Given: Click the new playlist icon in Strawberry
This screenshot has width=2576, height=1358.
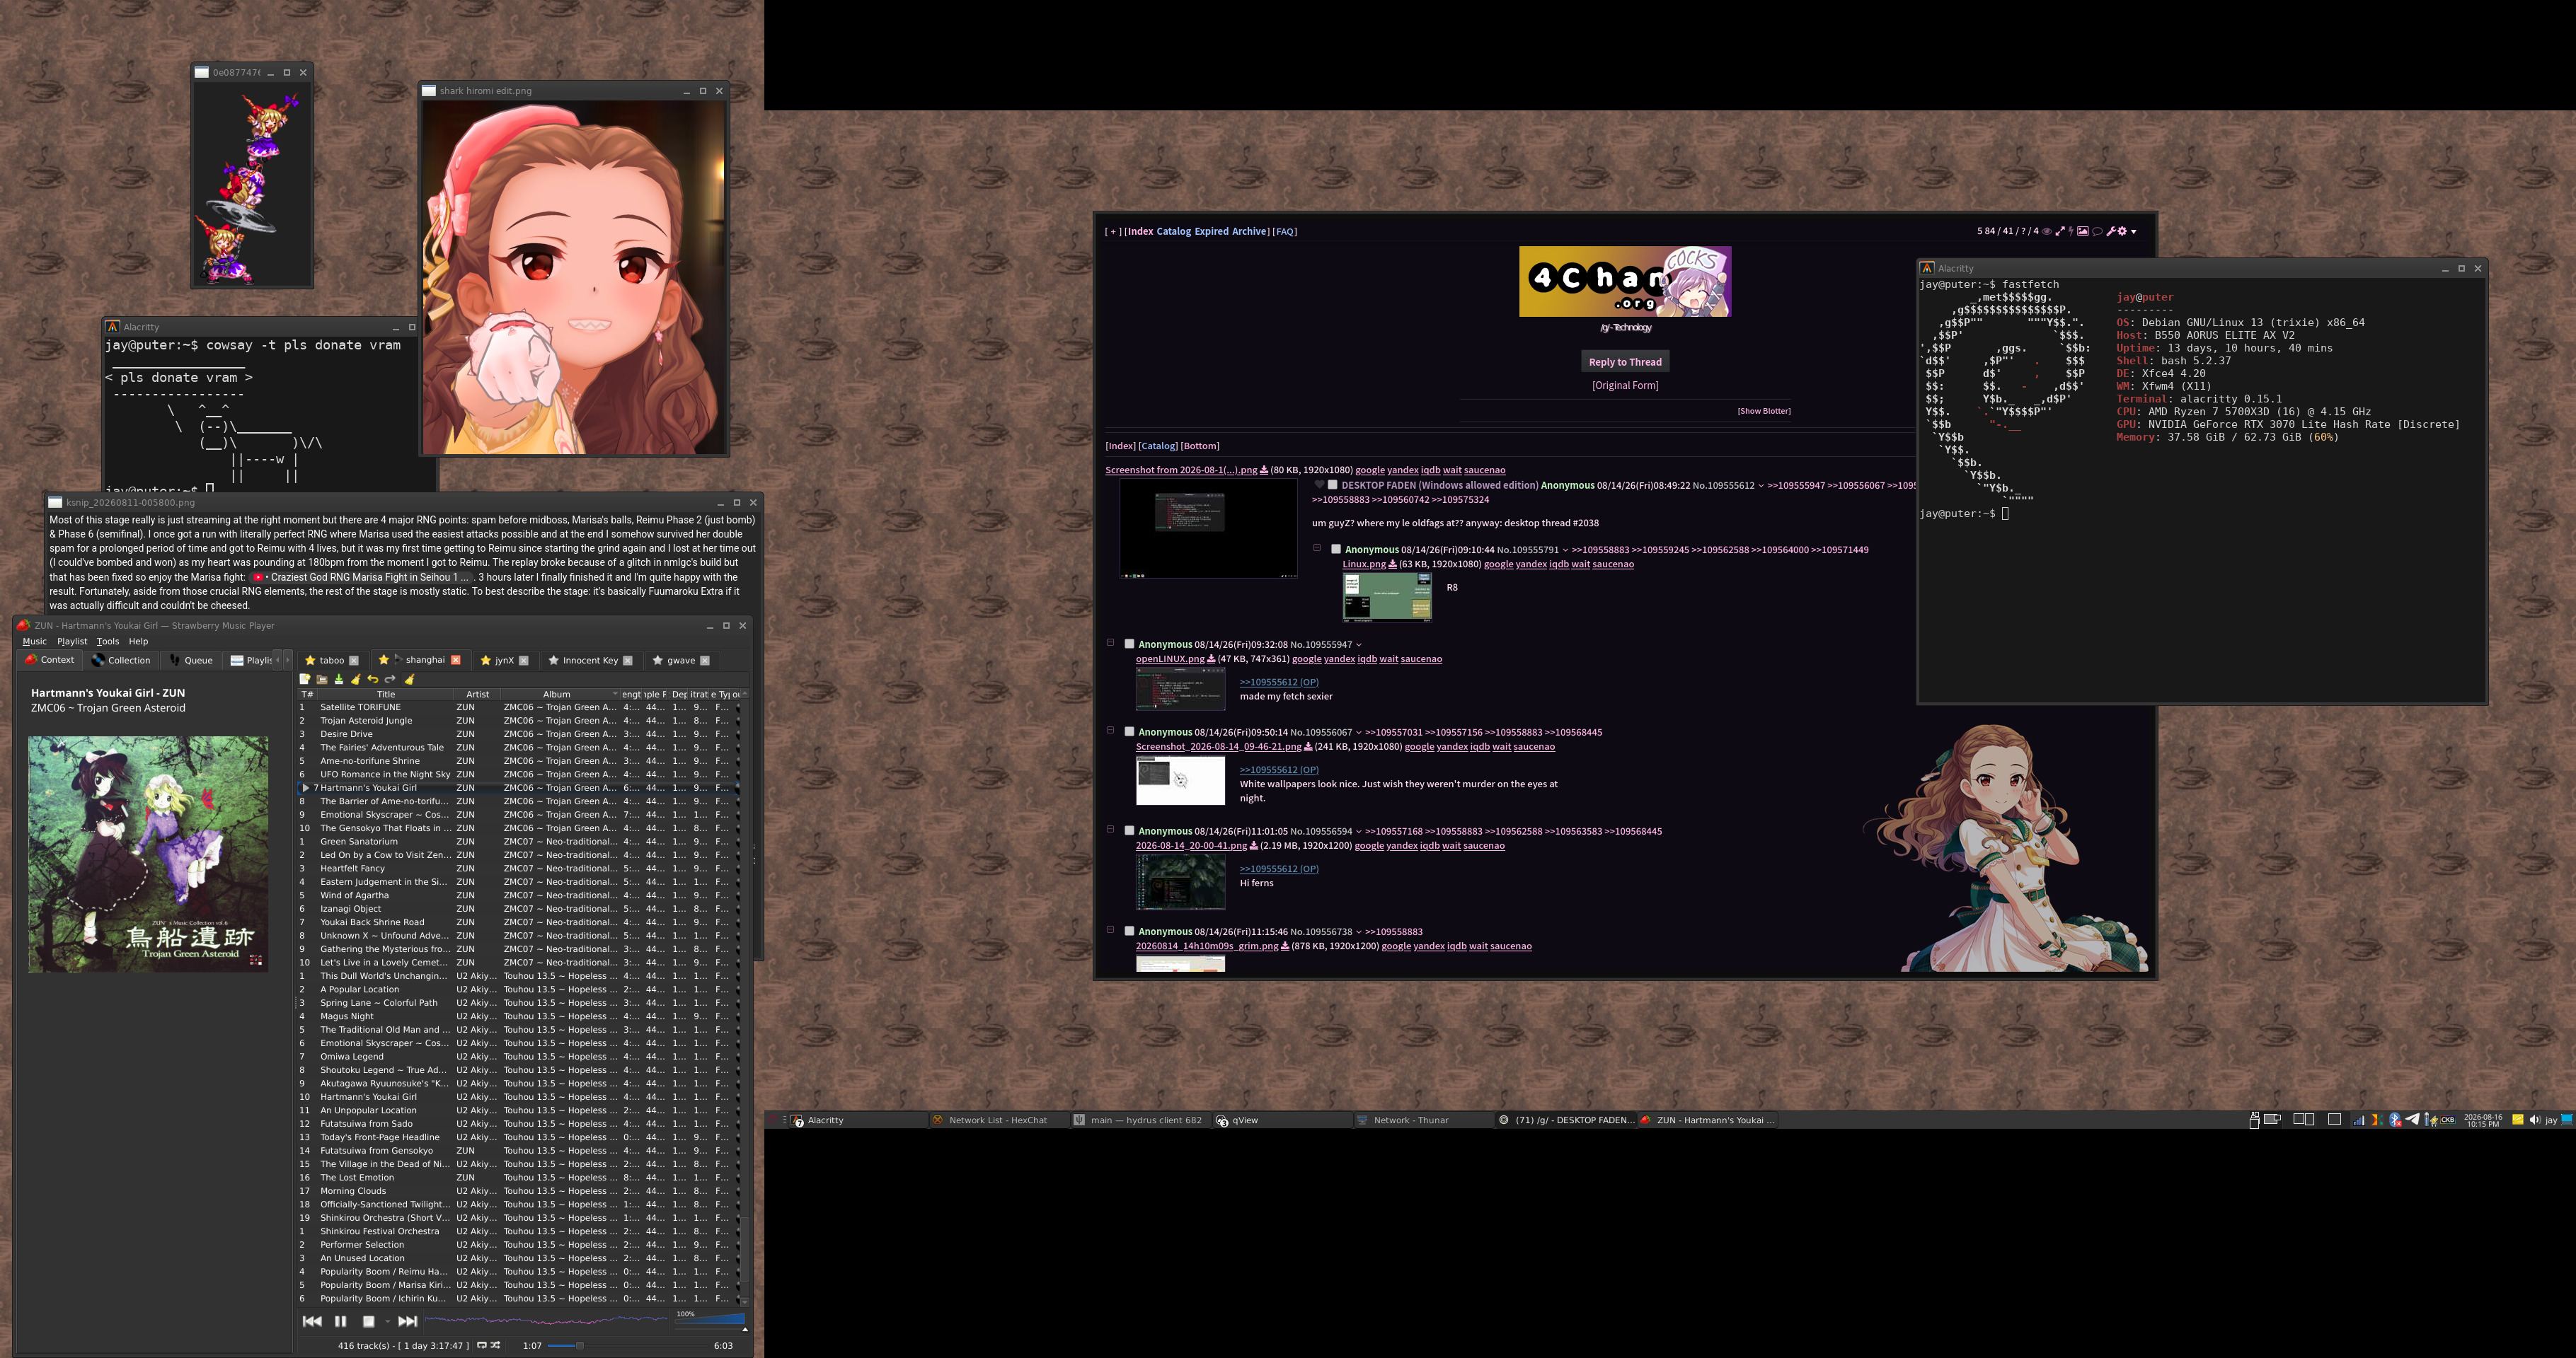Looking at the screenshot, I should point(305,680).
